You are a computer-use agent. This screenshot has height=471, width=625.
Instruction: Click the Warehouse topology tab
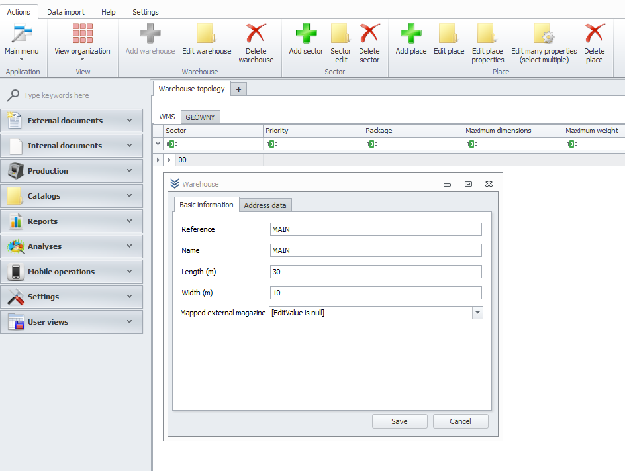tap(192, 89)
